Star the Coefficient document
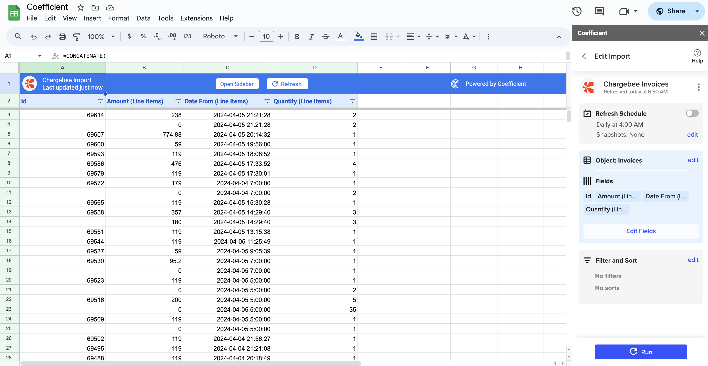Viewport: 708px width, 366px height. coord(80,7)
